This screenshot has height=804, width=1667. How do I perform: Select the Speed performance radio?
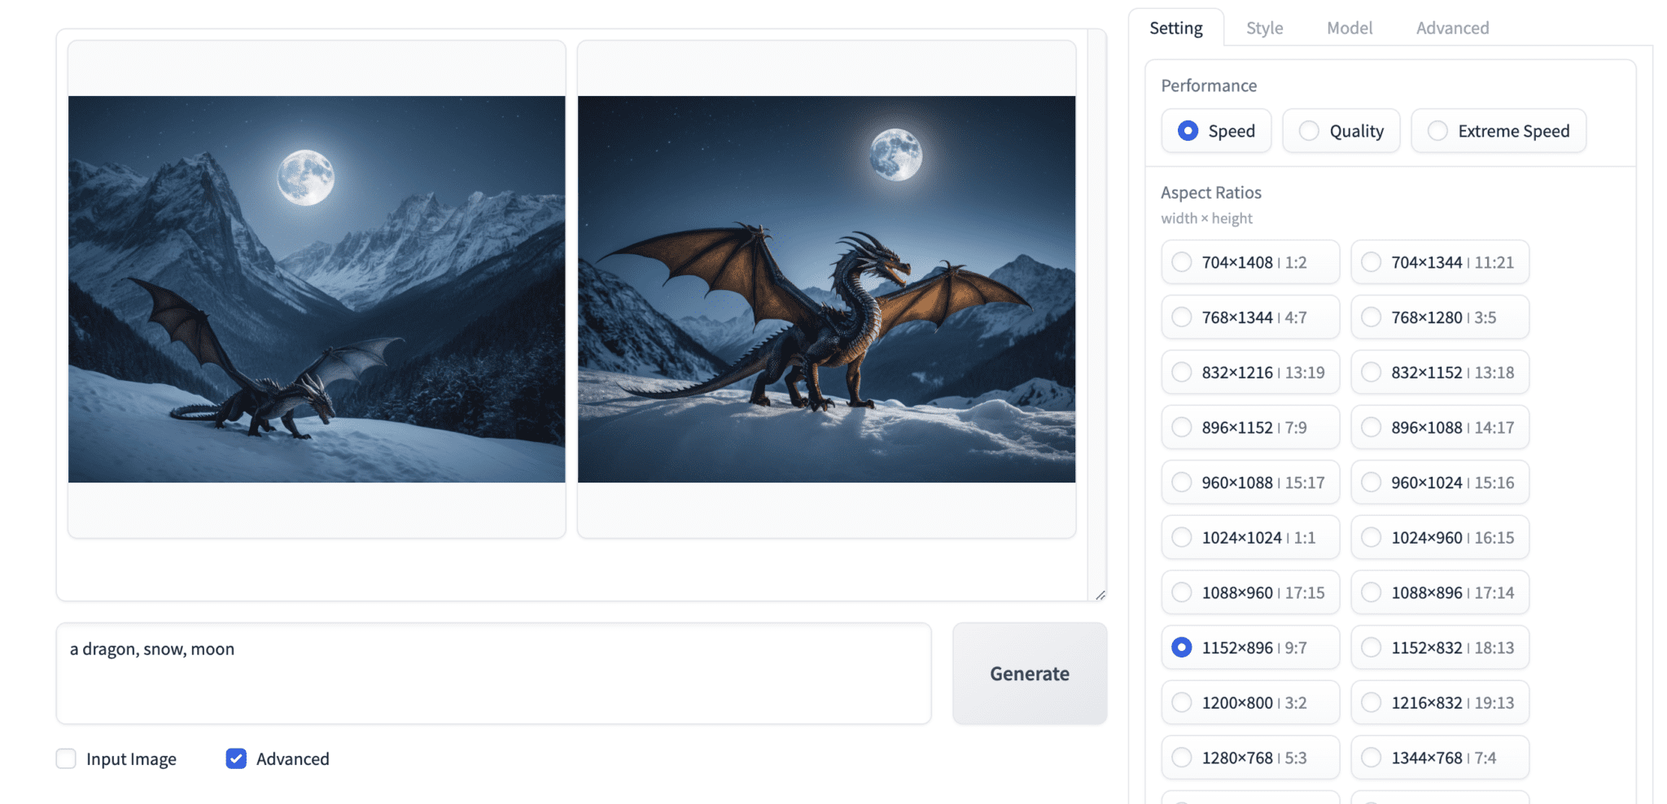[x=1216, y=131]
